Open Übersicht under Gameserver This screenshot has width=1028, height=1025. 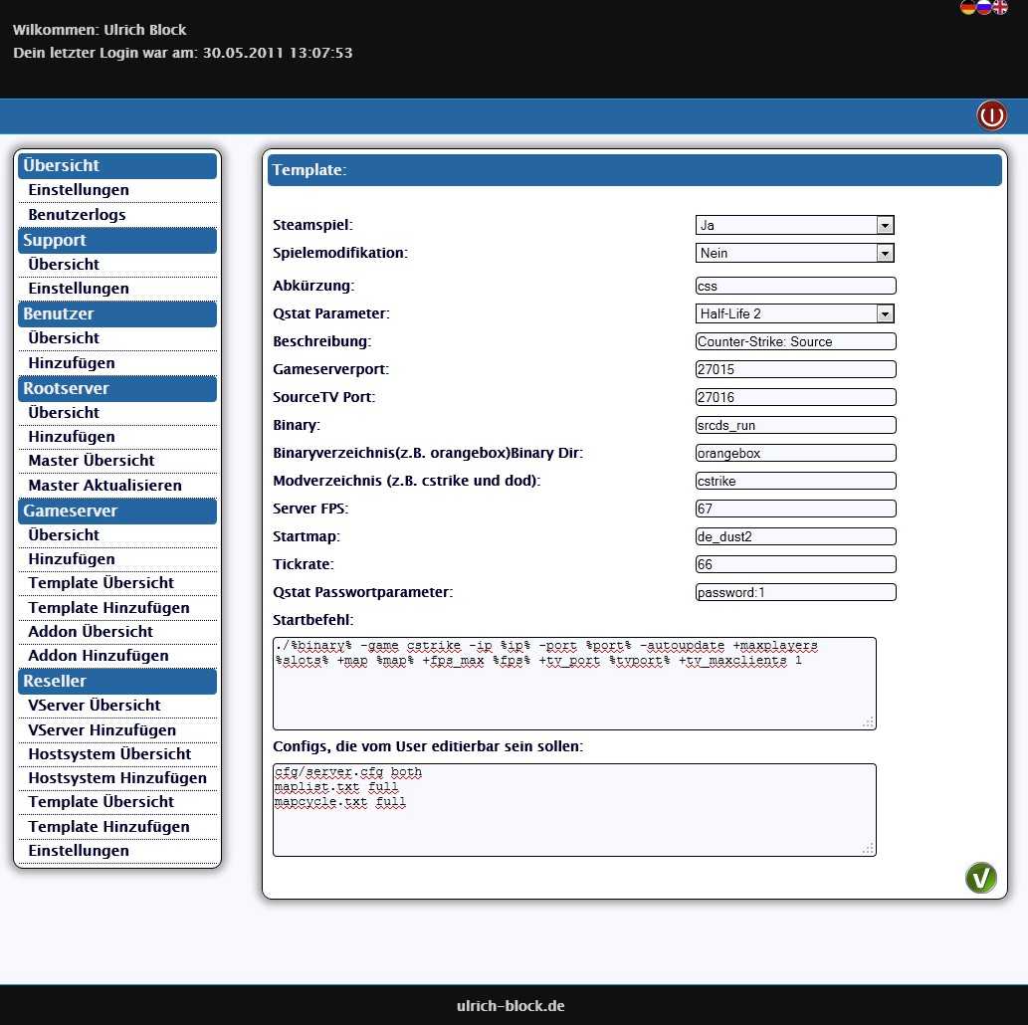point(64,535)
